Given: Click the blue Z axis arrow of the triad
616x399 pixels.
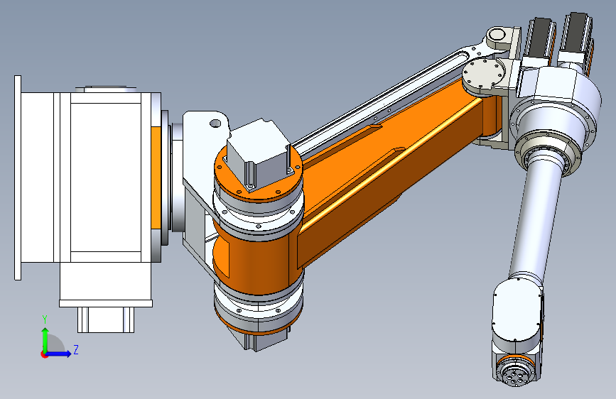Looking at the screenshot, I should pyautogui.click(x=59, y=354).
